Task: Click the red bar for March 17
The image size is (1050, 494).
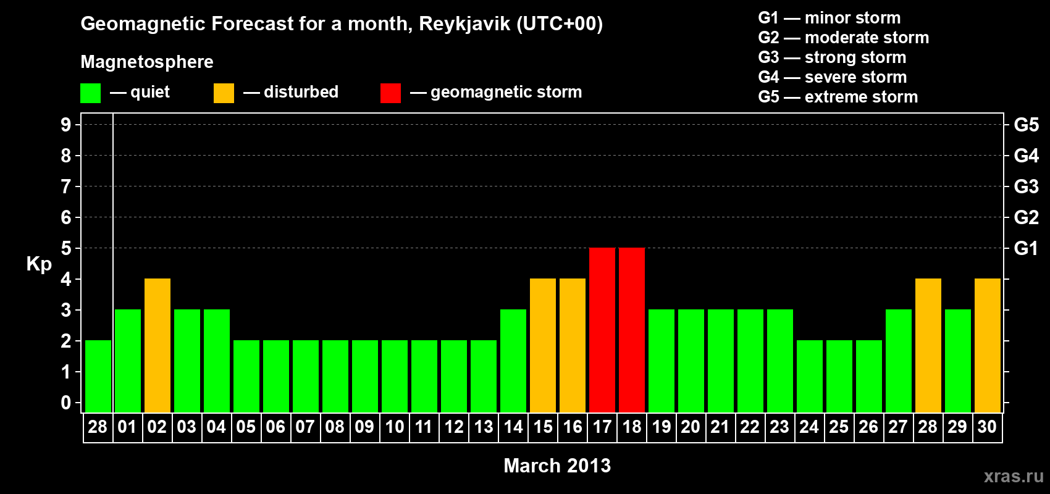Action: pos(602,330)
